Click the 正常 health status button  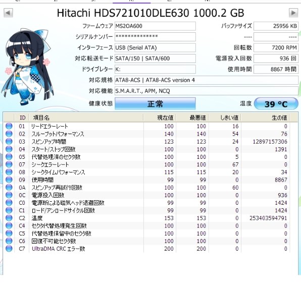click(155, 104)
